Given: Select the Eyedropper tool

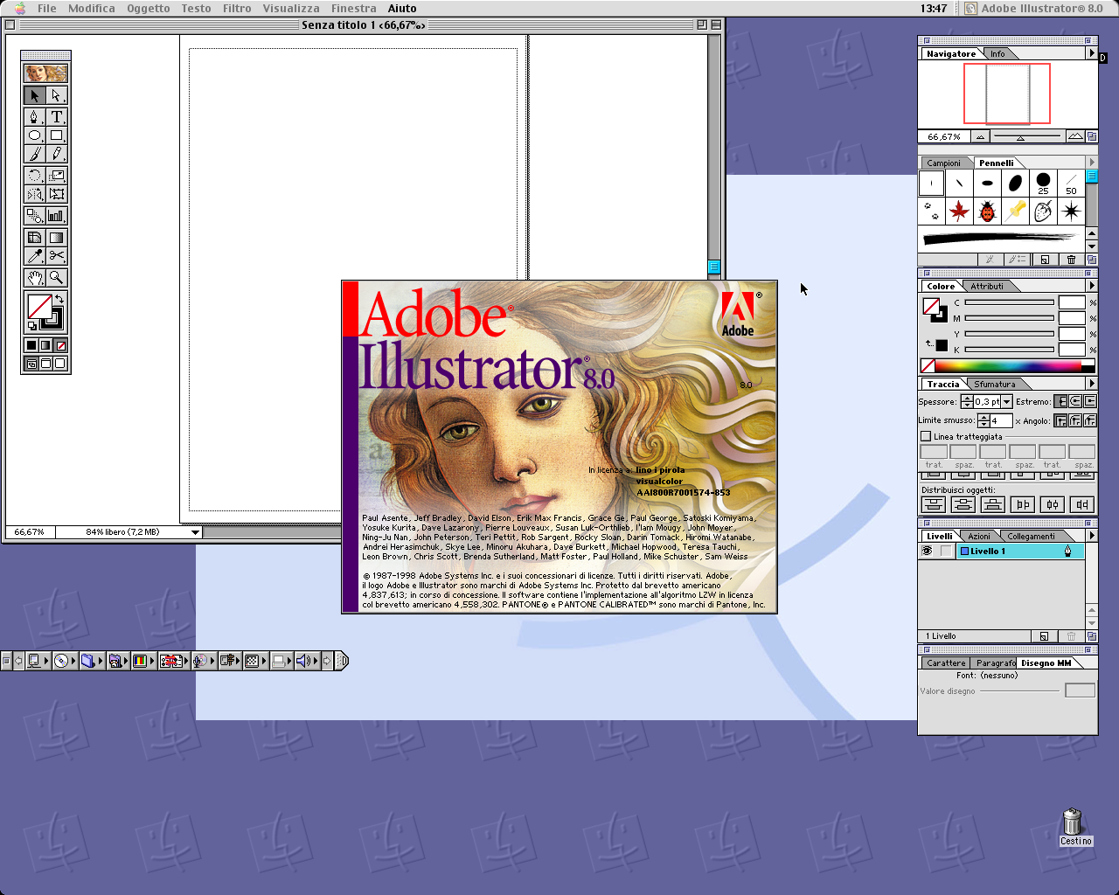Looking at the screenshot, I should coord(35,256).
